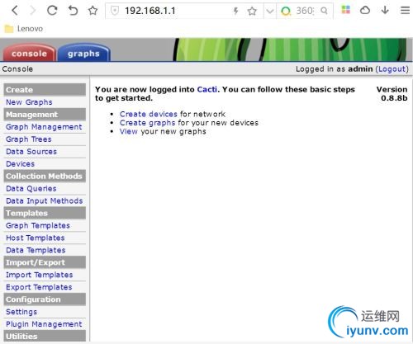The image size is (413, 344).
Task: Open Export Templates in sidebar
Action: click(x=39, y=287)
